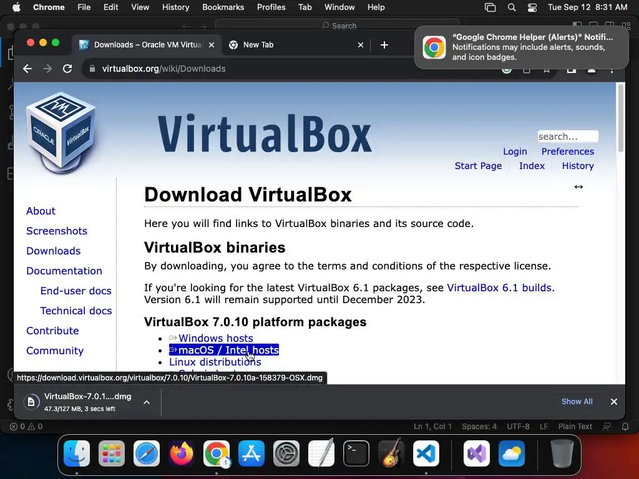Close the Downloads – Oracle VM VirtualBox tab
Image resolution: width=639 pixels, height=479 pixels.
click(x=212, y=45)
